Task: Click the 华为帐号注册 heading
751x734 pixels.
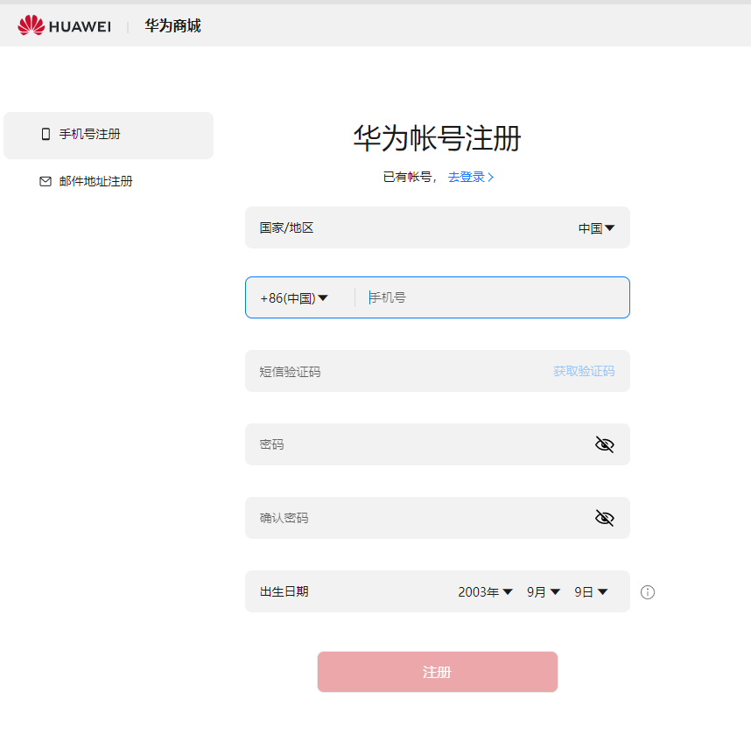Action: pos(437,139)
